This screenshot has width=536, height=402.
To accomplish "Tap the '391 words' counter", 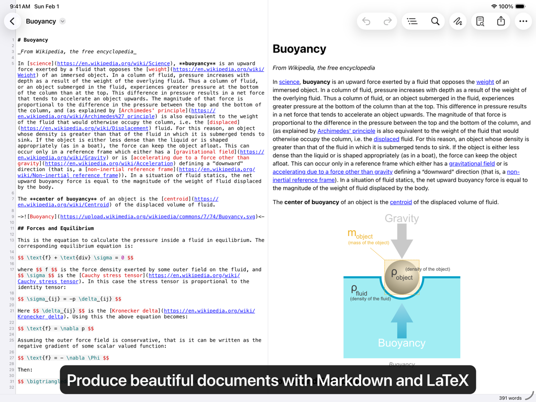I will click(510, 398).
